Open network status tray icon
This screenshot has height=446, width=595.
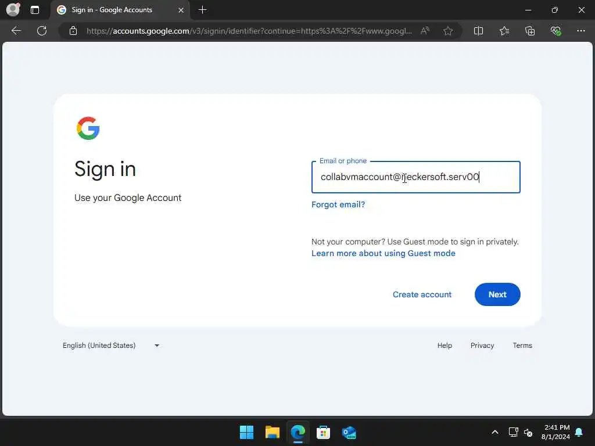point(513,432)
